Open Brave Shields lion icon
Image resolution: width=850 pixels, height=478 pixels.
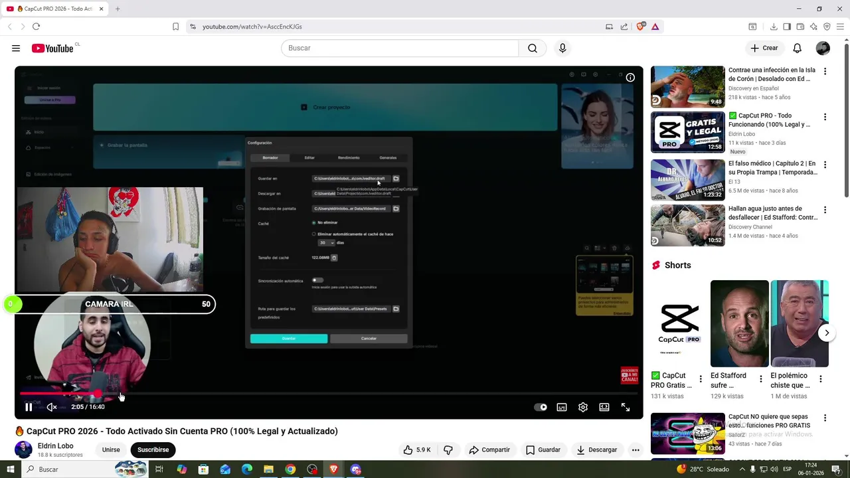click(640, 27)
